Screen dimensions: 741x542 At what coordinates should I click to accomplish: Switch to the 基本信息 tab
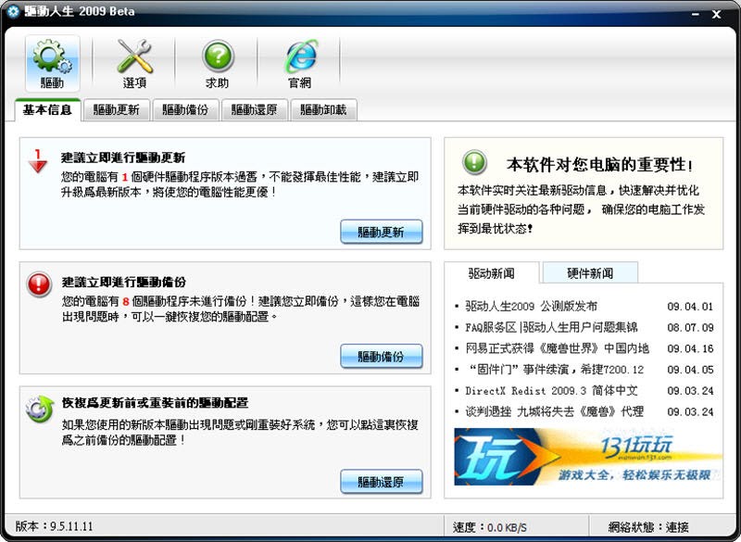click(47, 109)
